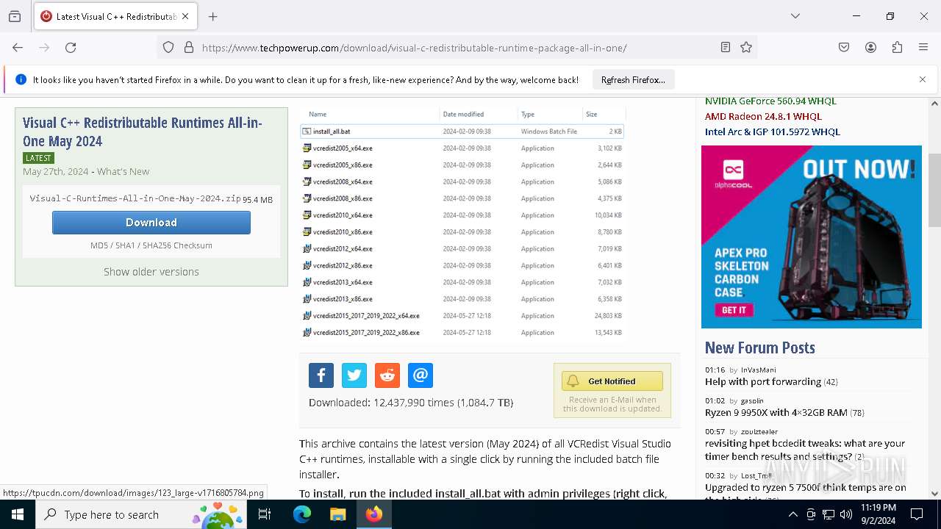This screenshot has width=941, height=529.
Task: Share via email icon
Action: 421,375
